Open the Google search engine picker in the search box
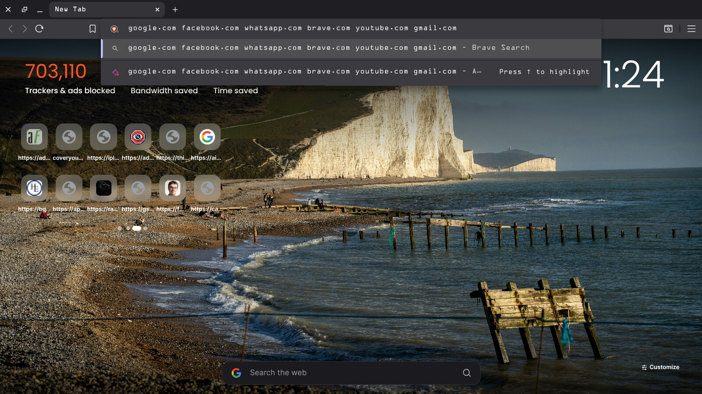 coord(236,373)
